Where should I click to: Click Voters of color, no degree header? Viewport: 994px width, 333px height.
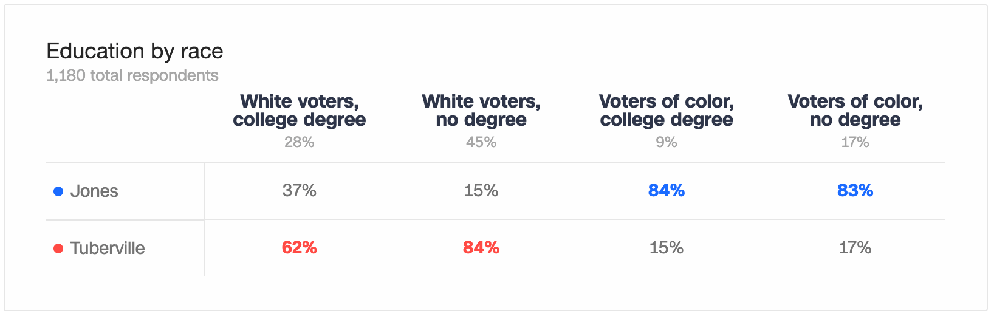click(x=855, y=110)
